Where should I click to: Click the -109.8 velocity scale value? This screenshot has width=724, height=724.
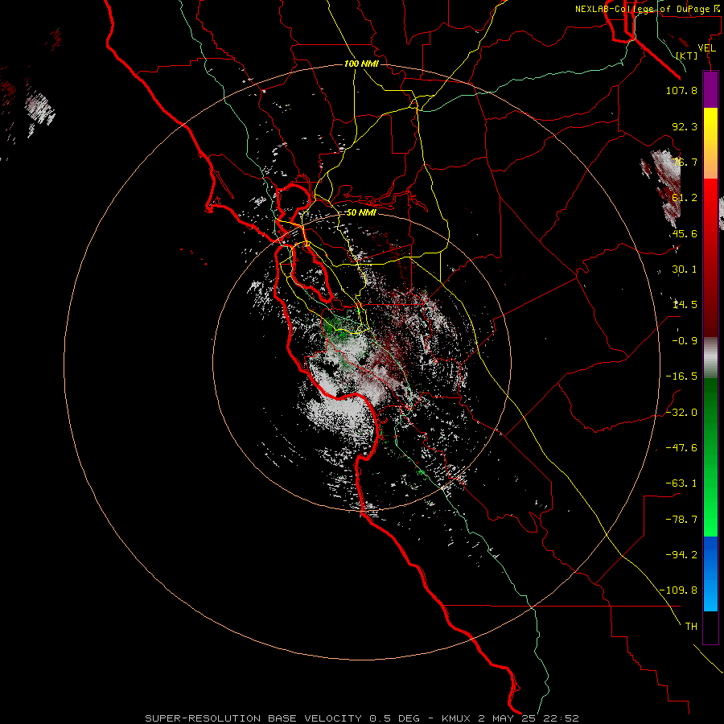tap(678, 590)
